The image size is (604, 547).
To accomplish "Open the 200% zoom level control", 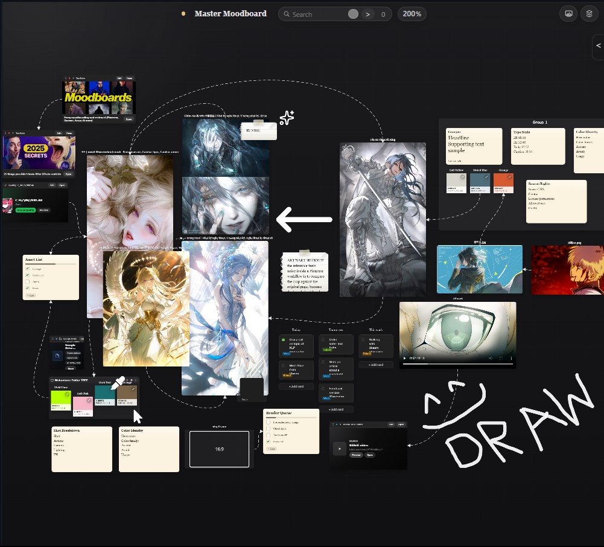I will tap(412, 14).
